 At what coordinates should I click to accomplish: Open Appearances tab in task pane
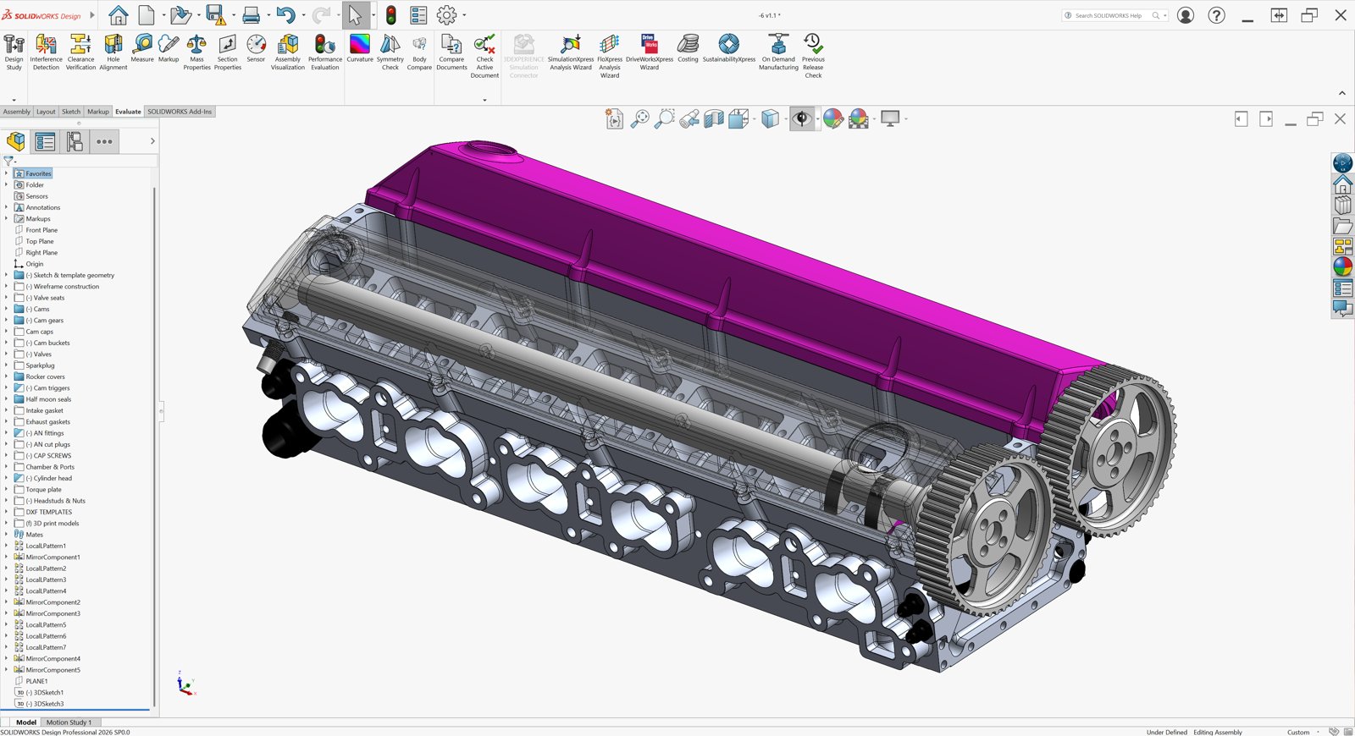tap(1343, 266)
